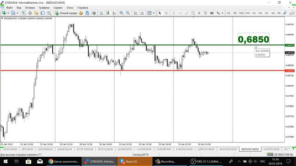Toggle the AutoTrading icon
The height and width of the screenshot is (166, 296).
(87, 13)
